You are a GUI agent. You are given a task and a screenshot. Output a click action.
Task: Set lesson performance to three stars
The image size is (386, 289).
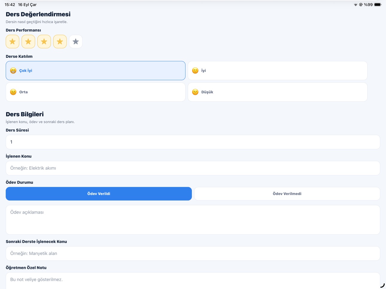(x=44, y=42)
